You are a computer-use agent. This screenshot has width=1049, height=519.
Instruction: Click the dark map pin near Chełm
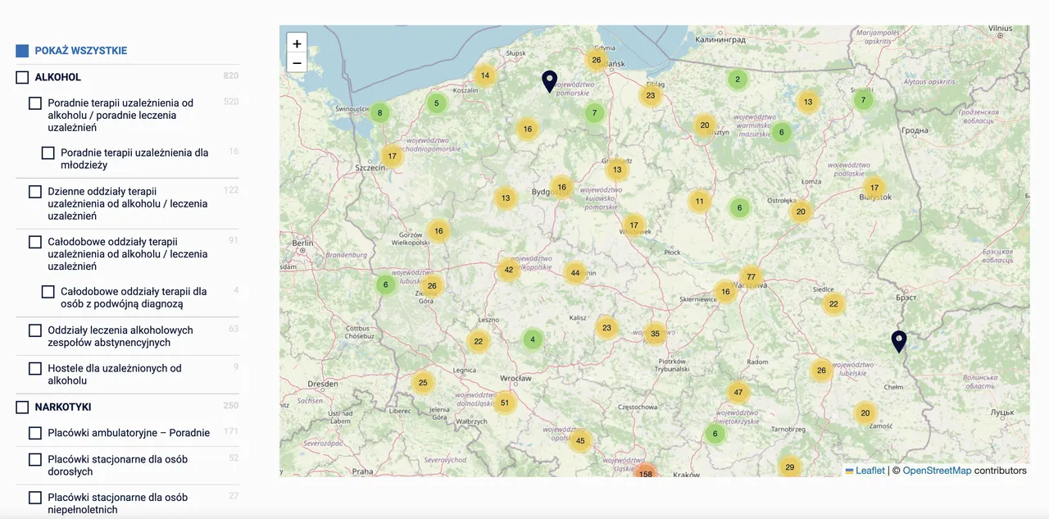pyautogui.click(x=899, y=341)
